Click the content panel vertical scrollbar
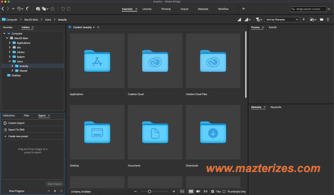Screen dimensions: 334x195 (246, 65)
